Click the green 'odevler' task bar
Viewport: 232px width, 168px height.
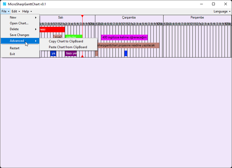[x=74, y=37]
